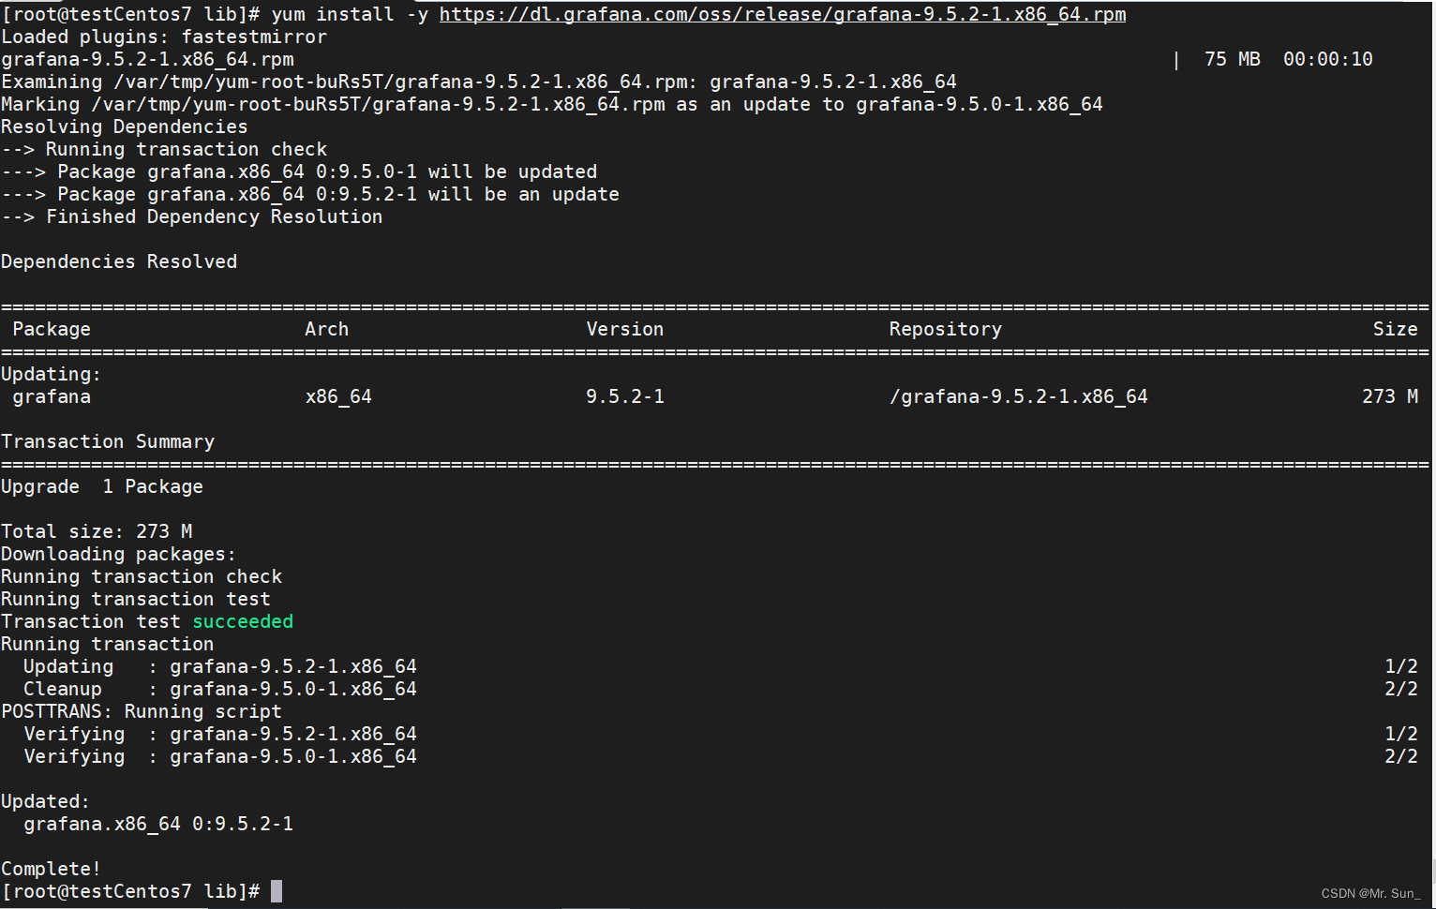Click the 'Running transaction test' line
The image size is (1436, 909).
136,599
